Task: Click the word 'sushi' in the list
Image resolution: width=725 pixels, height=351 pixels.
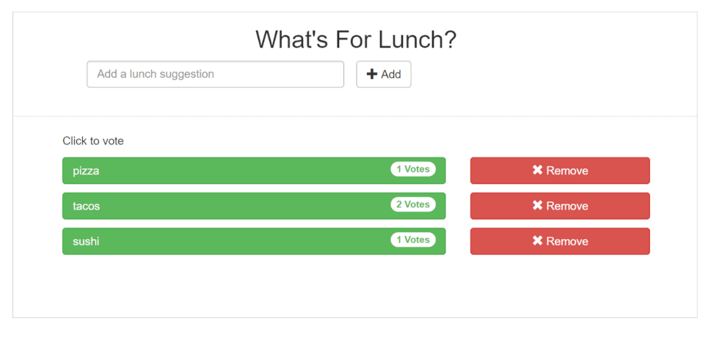Action: [86, 241]
